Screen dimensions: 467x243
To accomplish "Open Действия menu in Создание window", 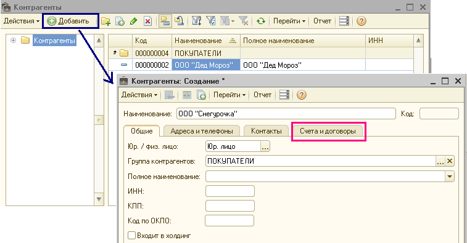I will 139,95.
